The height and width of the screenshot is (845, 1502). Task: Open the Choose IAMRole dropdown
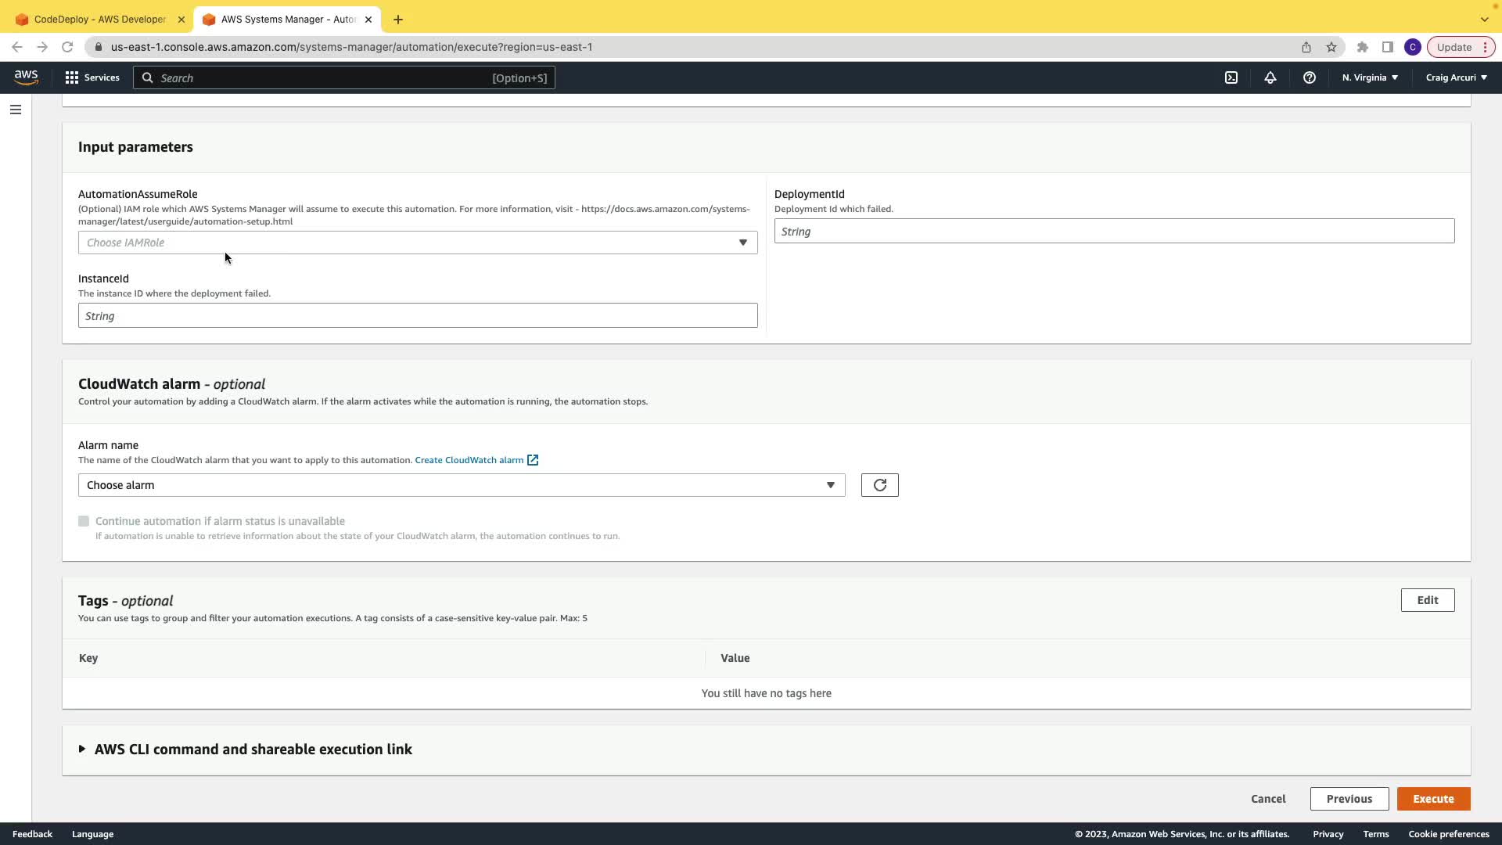pos(417,243)
